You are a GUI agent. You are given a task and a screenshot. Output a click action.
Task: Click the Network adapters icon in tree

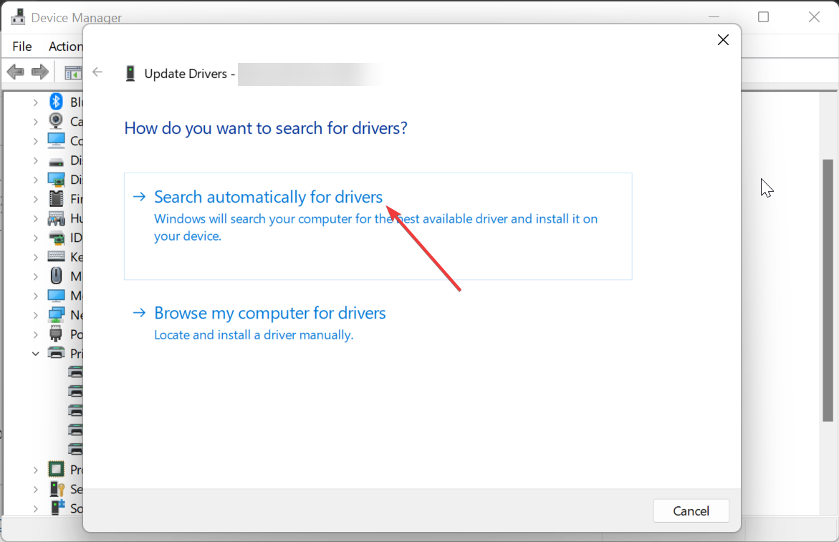(x=56, y=315)
